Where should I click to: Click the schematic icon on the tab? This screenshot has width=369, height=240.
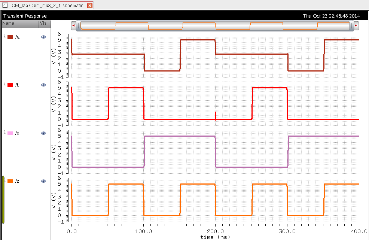point(5,6)
